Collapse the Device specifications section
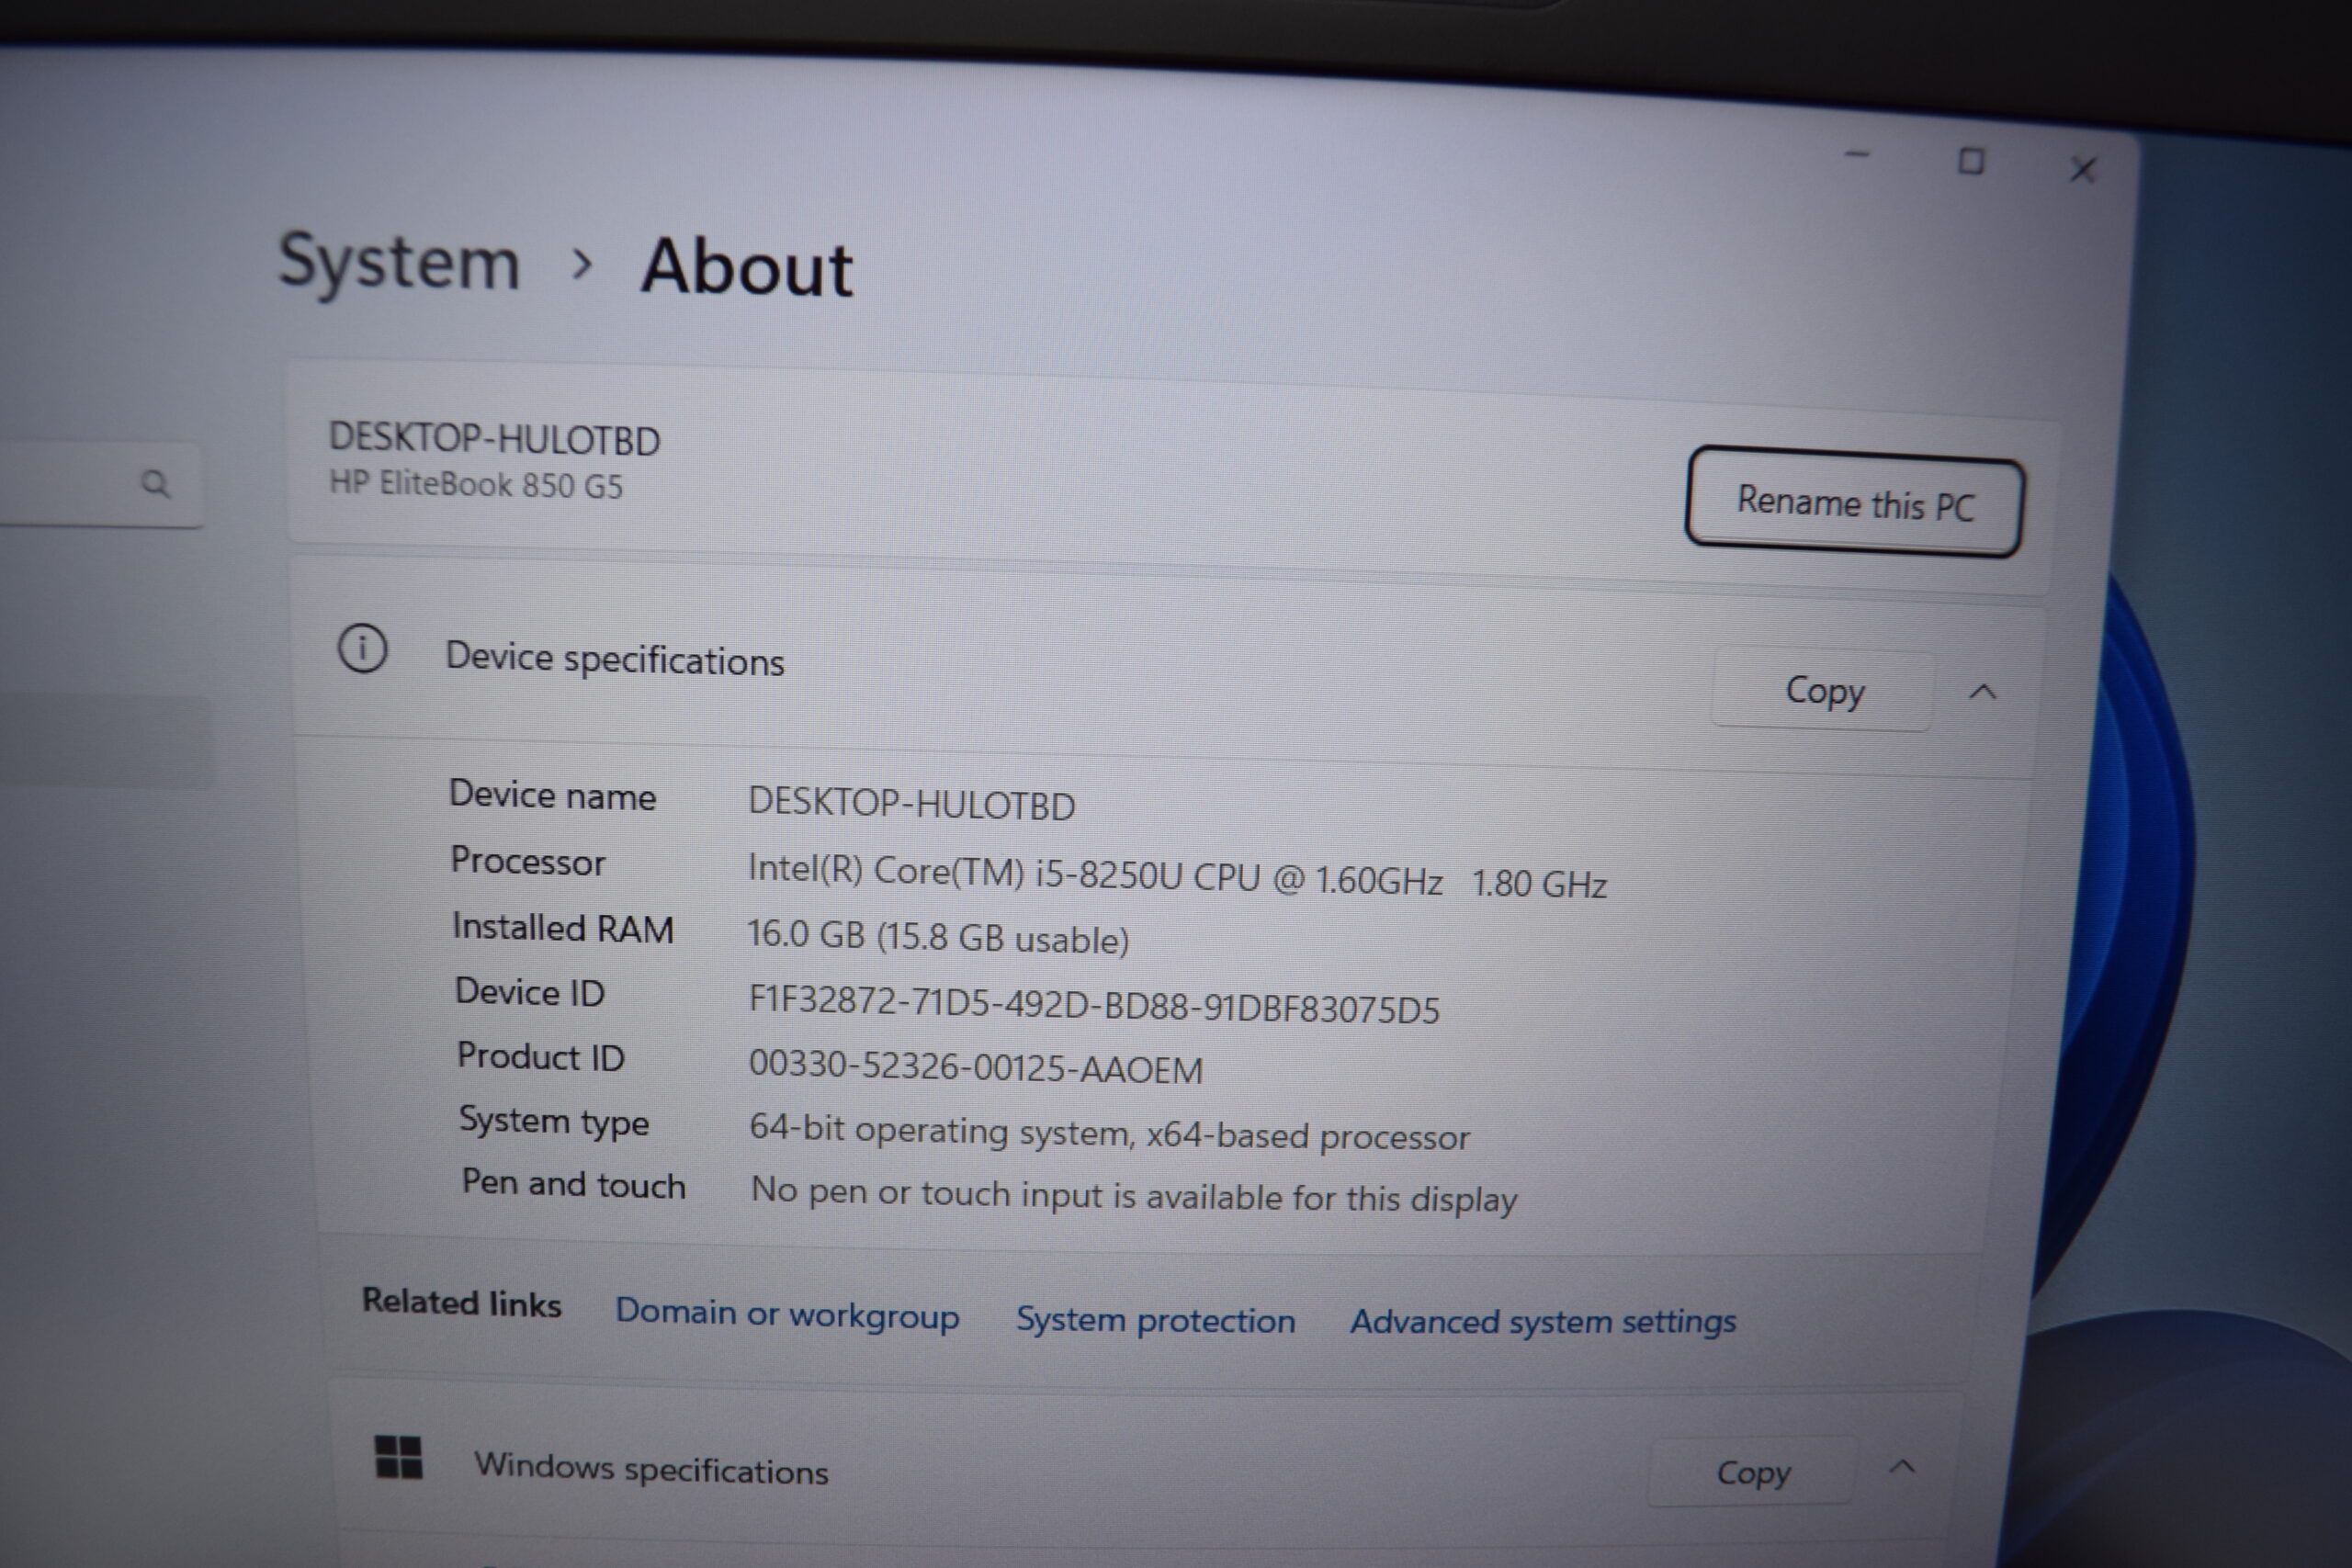This screenshot has height=1568, width=2352. (x=1982, y=692)
